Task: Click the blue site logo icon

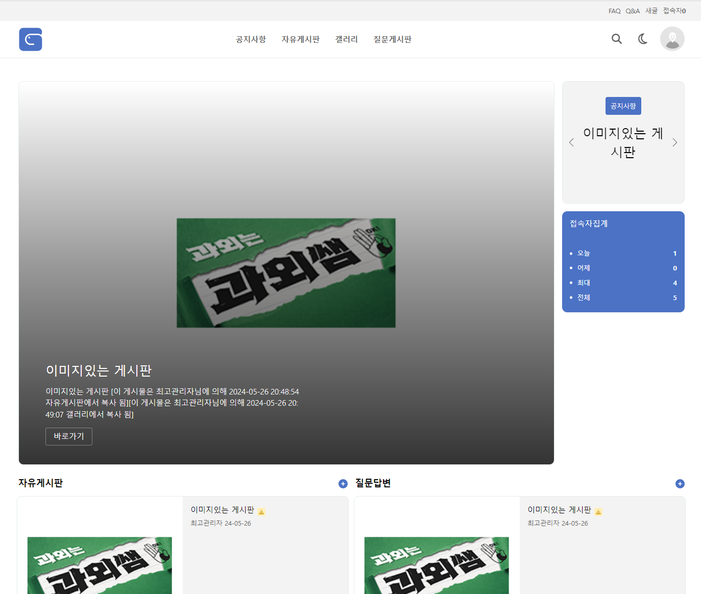Action: pos(31,39)
